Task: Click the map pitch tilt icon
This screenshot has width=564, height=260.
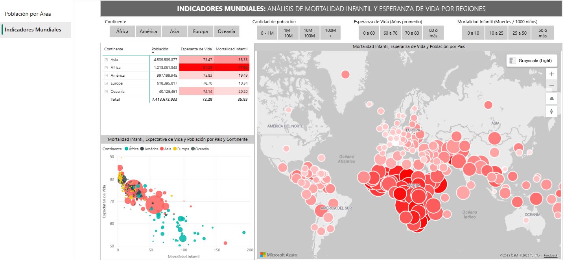Action: click(551, 98)
